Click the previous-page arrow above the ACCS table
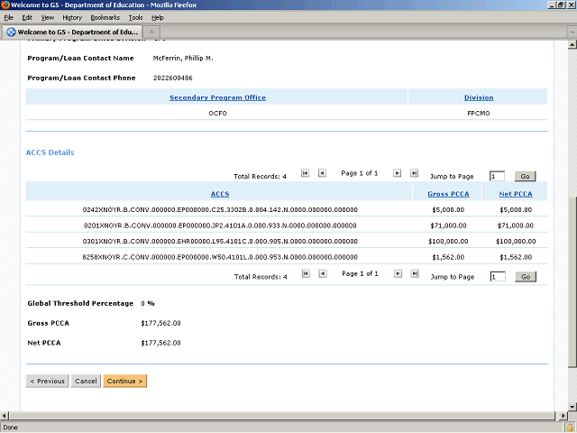Image resolution: width=577 pixels, height=433 pixels. (x=322, y=173)
